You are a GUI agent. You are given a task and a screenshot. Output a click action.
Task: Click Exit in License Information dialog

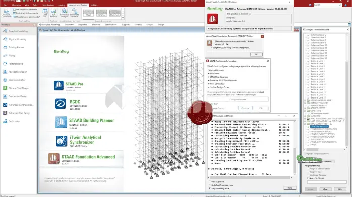point(261,108)
